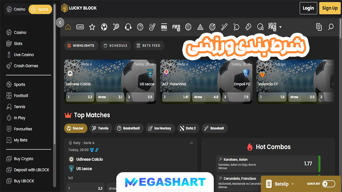The height and width of the screenshot is (192, 342).
Task: Select the volleyball sport icon
Action: 188,27
